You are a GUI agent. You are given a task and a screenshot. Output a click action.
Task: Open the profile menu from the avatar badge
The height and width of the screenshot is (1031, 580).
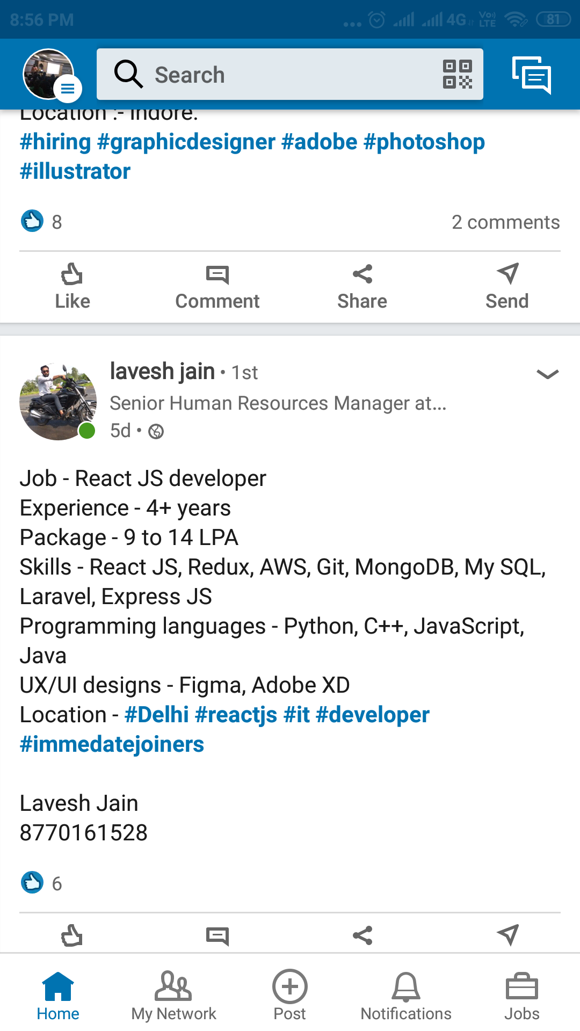pyautogui.click(x=68, y=90)
